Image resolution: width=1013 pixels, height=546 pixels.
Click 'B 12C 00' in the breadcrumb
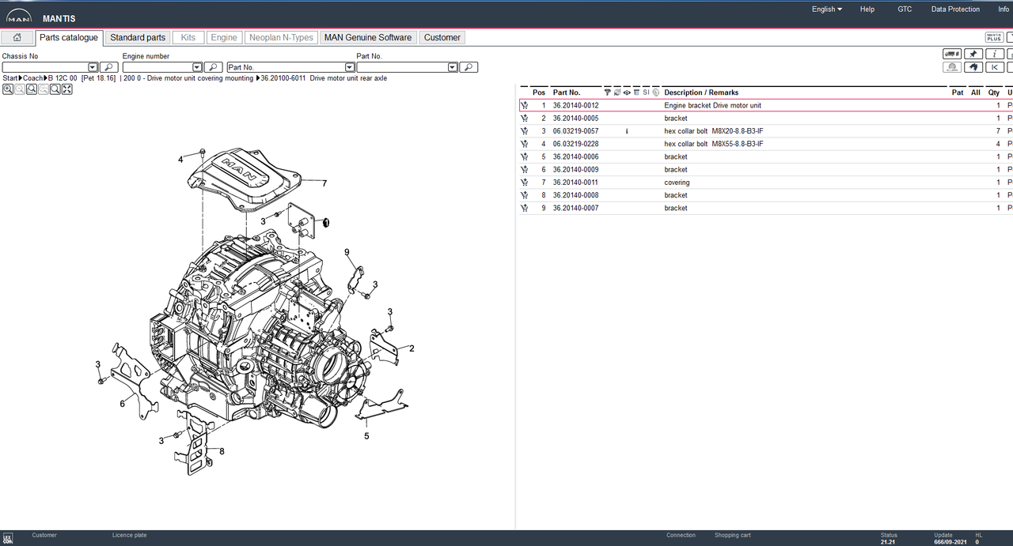(x=63, y=78)
